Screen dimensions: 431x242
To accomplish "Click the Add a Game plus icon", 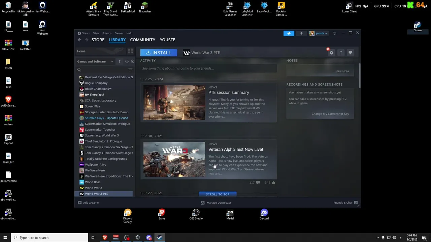I will coord(79,203).
